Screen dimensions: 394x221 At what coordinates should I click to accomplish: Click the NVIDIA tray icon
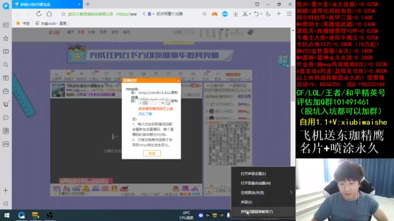coord(222,215)
